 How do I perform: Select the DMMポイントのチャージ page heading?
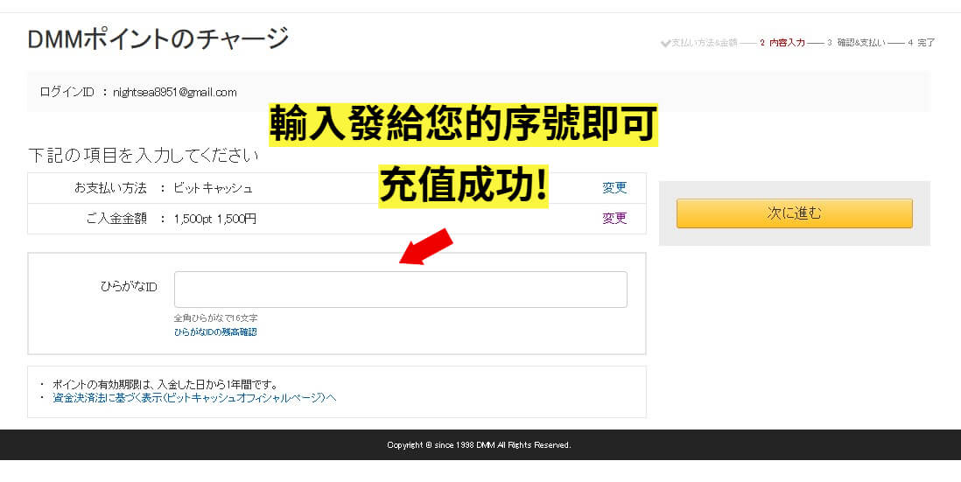(158, 39)
